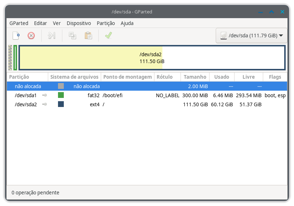Click the key lock icon beside /dev/sda1

pos(44,95)
